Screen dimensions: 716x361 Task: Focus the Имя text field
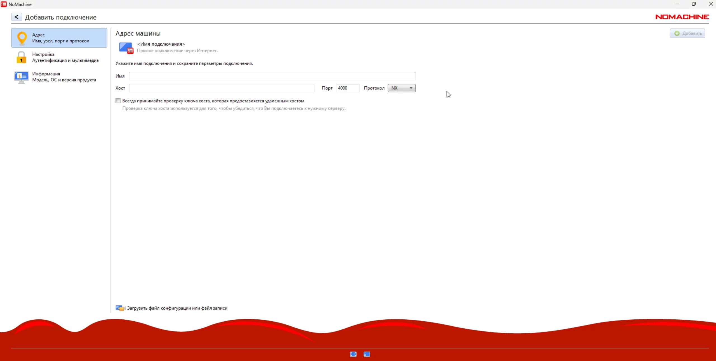[272, 76]
